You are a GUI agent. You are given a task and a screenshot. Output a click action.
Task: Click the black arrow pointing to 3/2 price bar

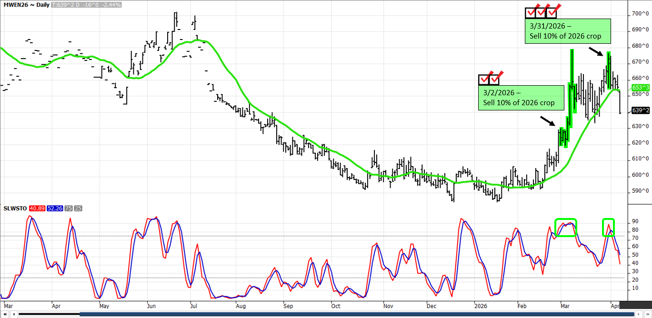coord(547,121)
